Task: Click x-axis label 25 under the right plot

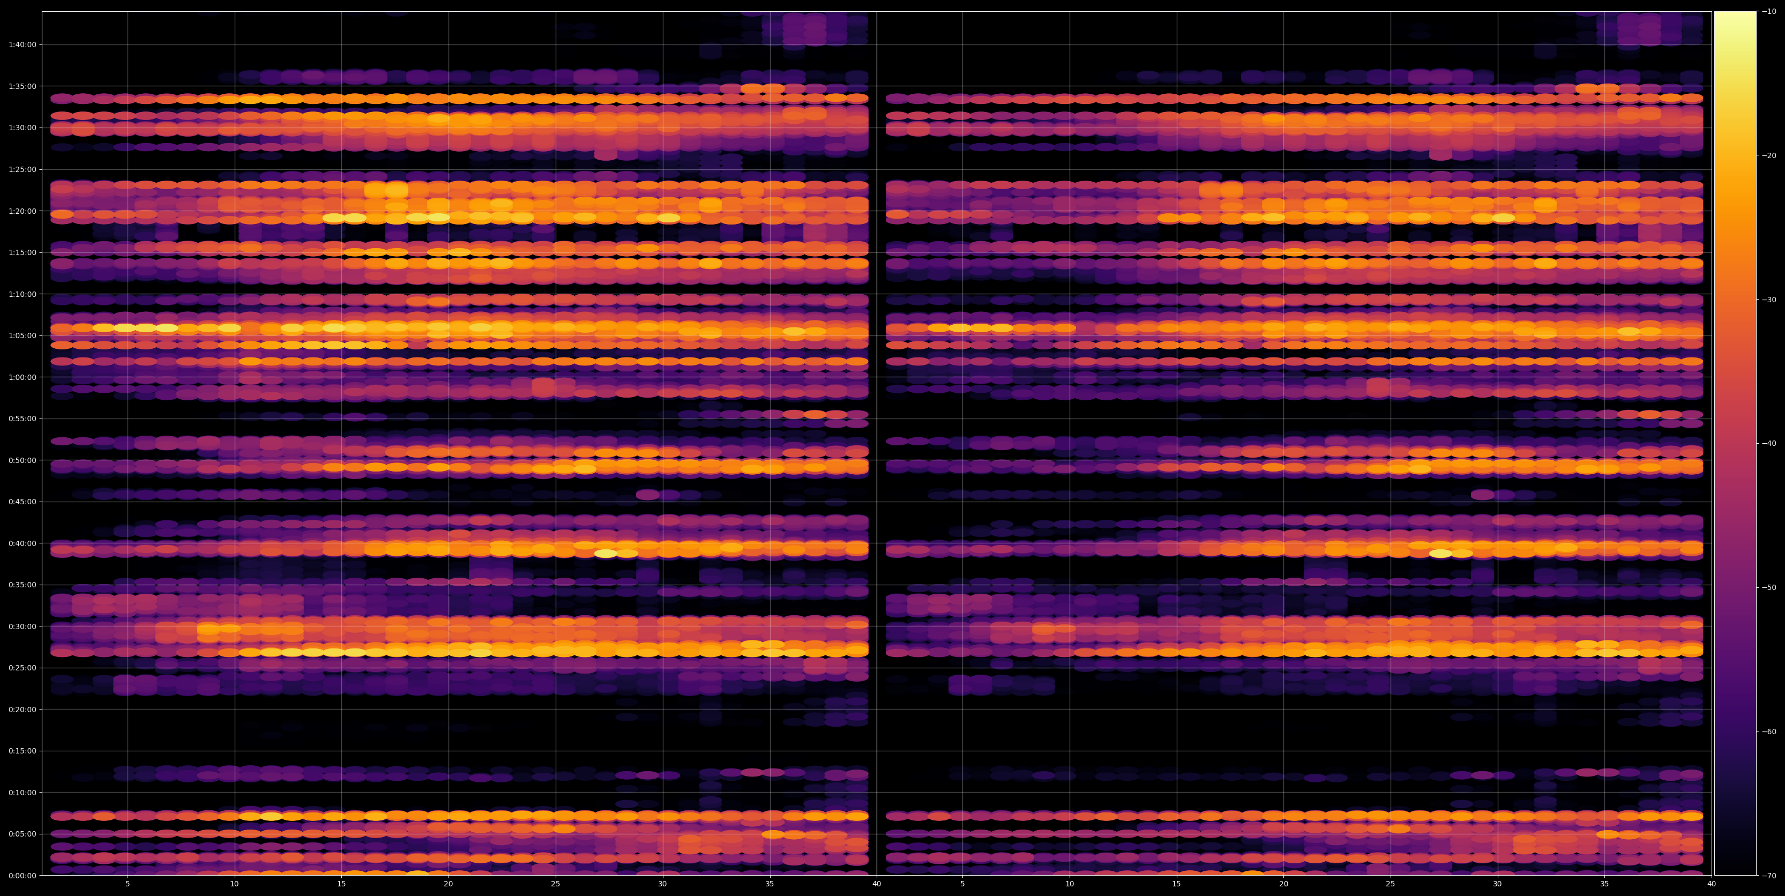Action: point(1391,884)
